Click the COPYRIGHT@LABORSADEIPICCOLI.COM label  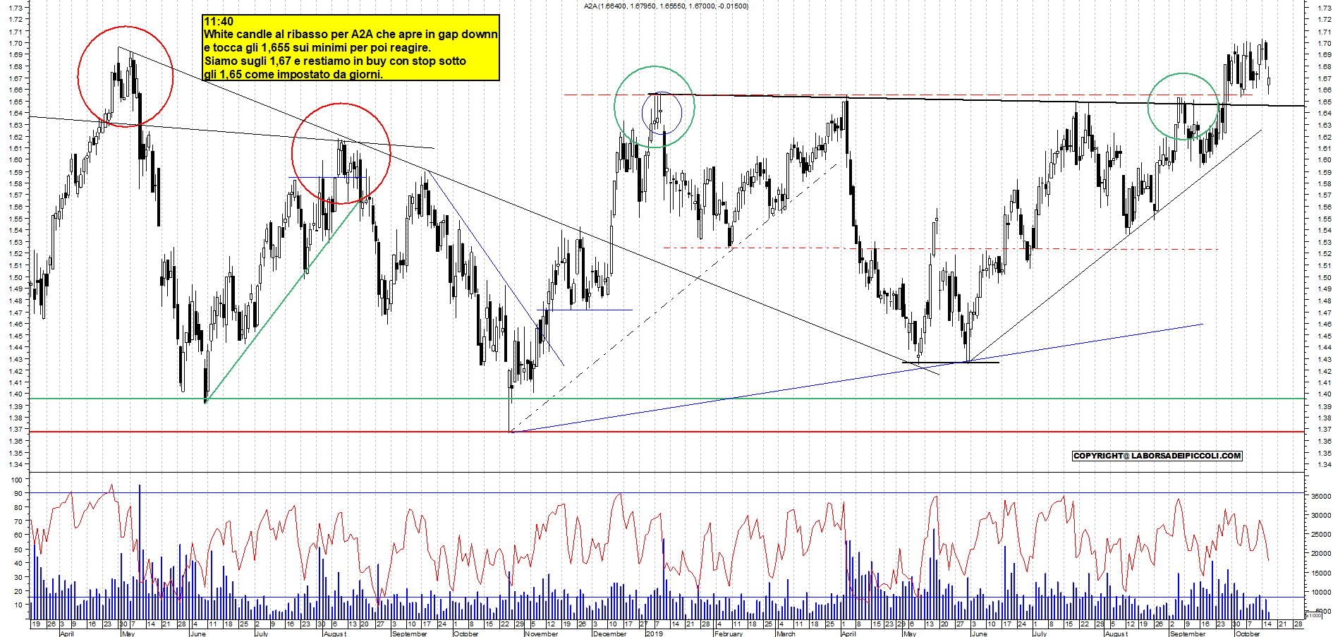tap(1157, 456)
